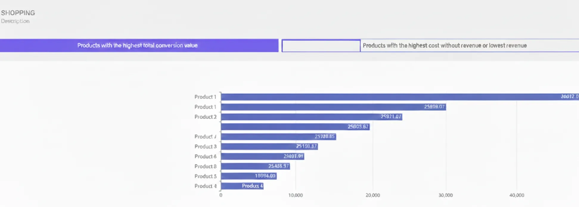The height and width of the screenshot is (207, 579).
Task: Click the Description subtitle text
Action: click(15, 21)
